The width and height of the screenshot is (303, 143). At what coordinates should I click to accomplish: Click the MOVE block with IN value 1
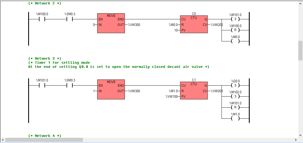(x=111, y=91)
